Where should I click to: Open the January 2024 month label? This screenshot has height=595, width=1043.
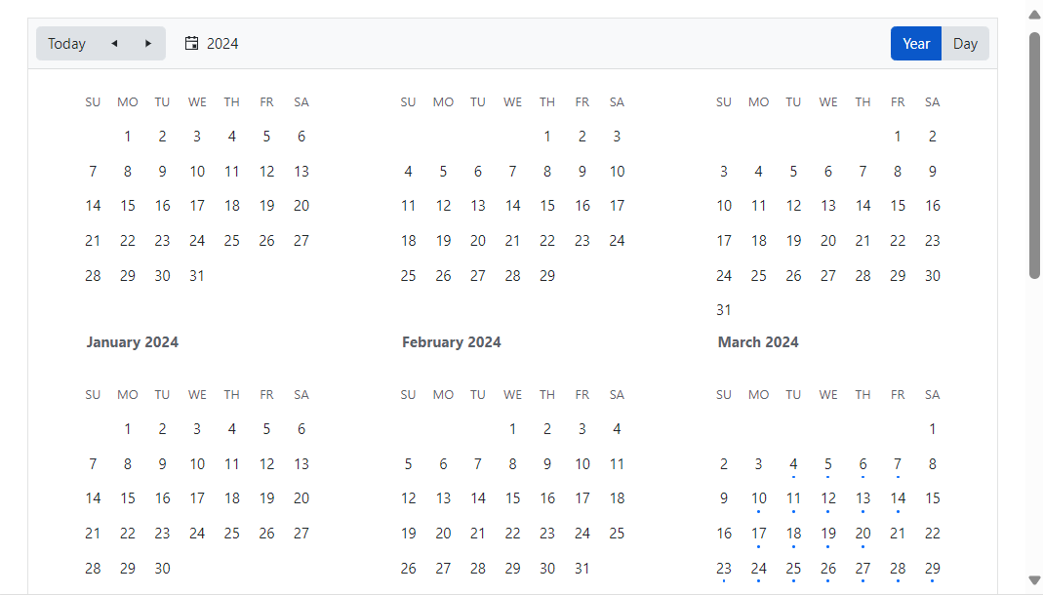[x=133, y=342]
